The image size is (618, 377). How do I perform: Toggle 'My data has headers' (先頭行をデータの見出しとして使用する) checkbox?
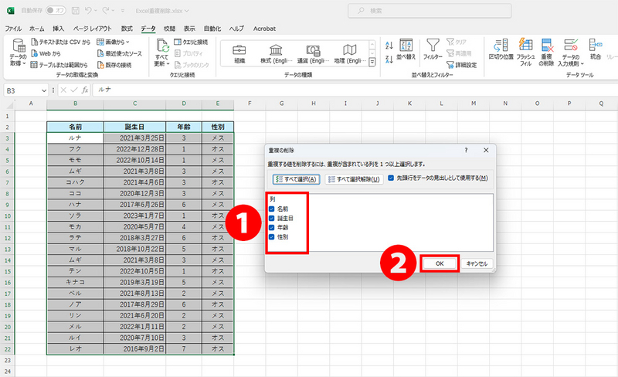coord(391,178)
